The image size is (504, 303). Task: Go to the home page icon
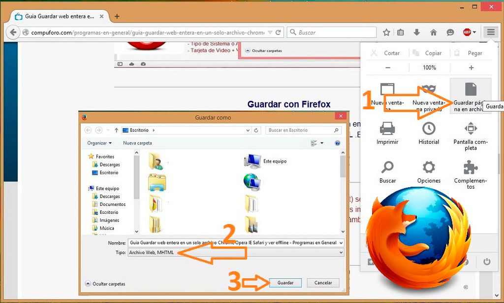pos(434,32)
